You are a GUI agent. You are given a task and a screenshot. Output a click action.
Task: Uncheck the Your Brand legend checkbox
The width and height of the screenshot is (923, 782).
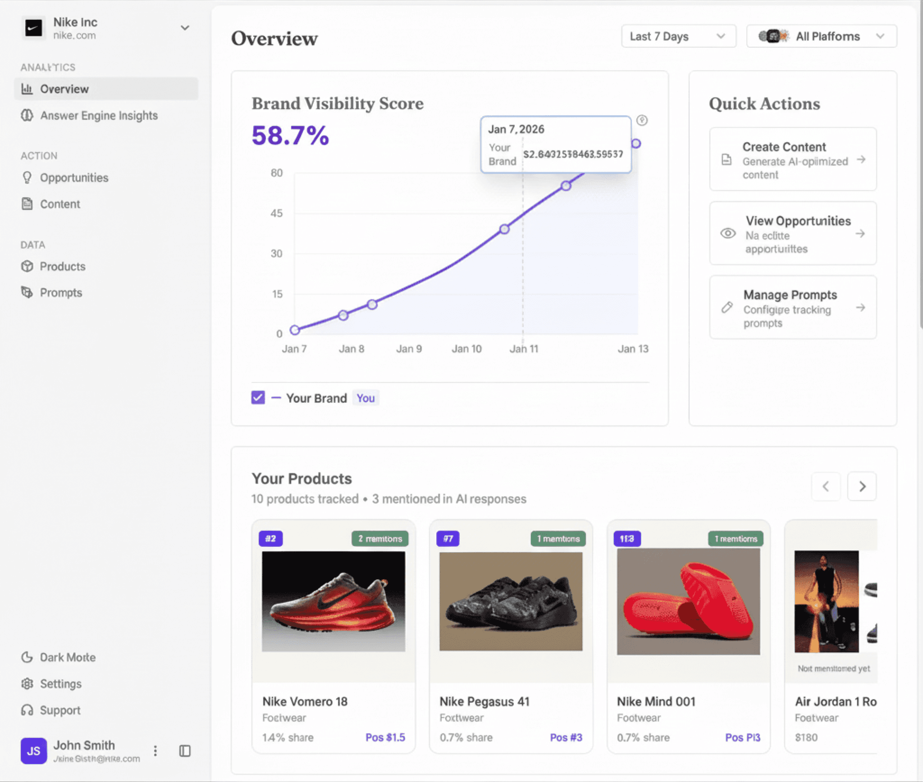(x=258, y=398)
